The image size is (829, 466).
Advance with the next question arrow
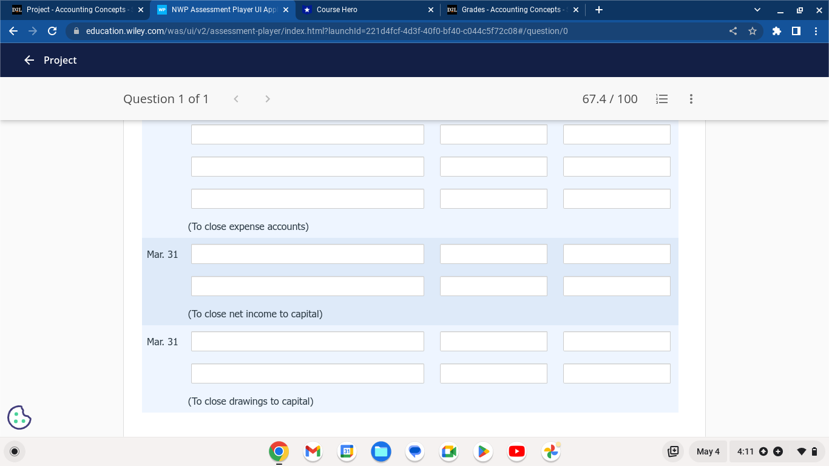click(267, 99)
